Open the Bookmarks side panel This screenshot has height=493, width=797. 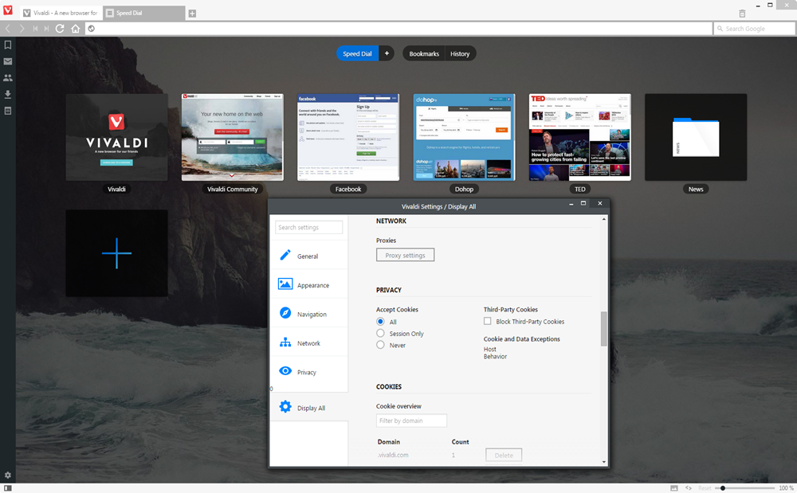pyautogui.click(x=8, y=45)
